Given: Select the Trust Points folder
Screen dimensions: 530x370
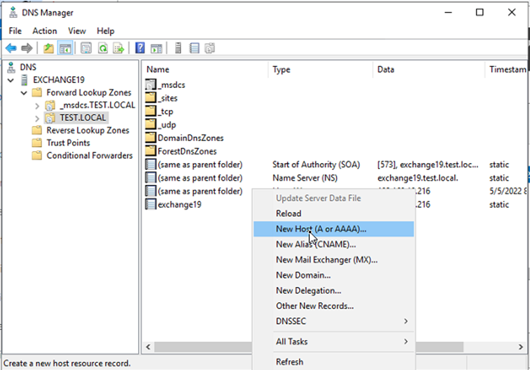Looking at the screenshot, I should [68, 143].
